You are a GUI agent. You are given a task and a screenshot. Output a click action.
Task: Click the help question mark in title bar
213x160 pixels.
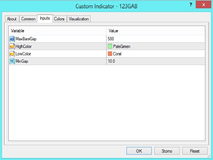tap(190, 5)
